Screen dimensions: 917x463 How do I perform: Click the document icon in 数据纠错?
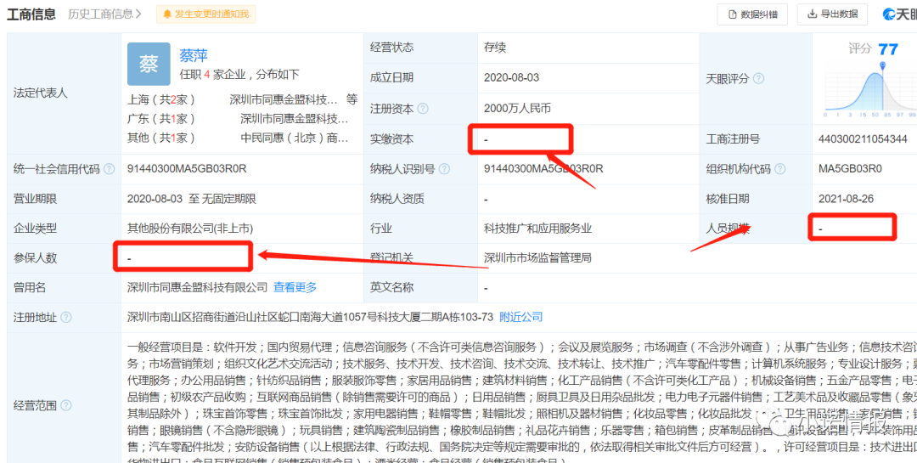[x=732, y=14]
